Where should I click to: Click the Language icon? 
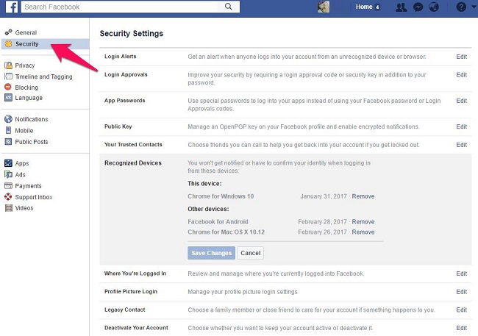pyautogui.click(x=8, y=98)
